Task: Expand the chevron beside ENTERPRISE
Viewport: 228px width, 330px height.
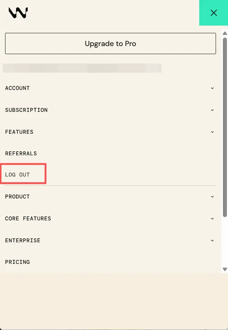Action: [x=212, y=240]
